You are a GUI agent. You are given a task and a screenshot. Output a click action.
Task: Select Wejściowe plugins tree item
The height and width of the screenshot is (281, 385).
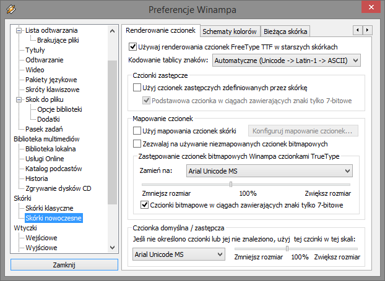coord(41,238)
